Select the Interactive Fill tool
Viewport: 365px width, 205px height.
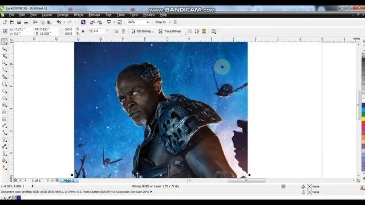[4, 167]
